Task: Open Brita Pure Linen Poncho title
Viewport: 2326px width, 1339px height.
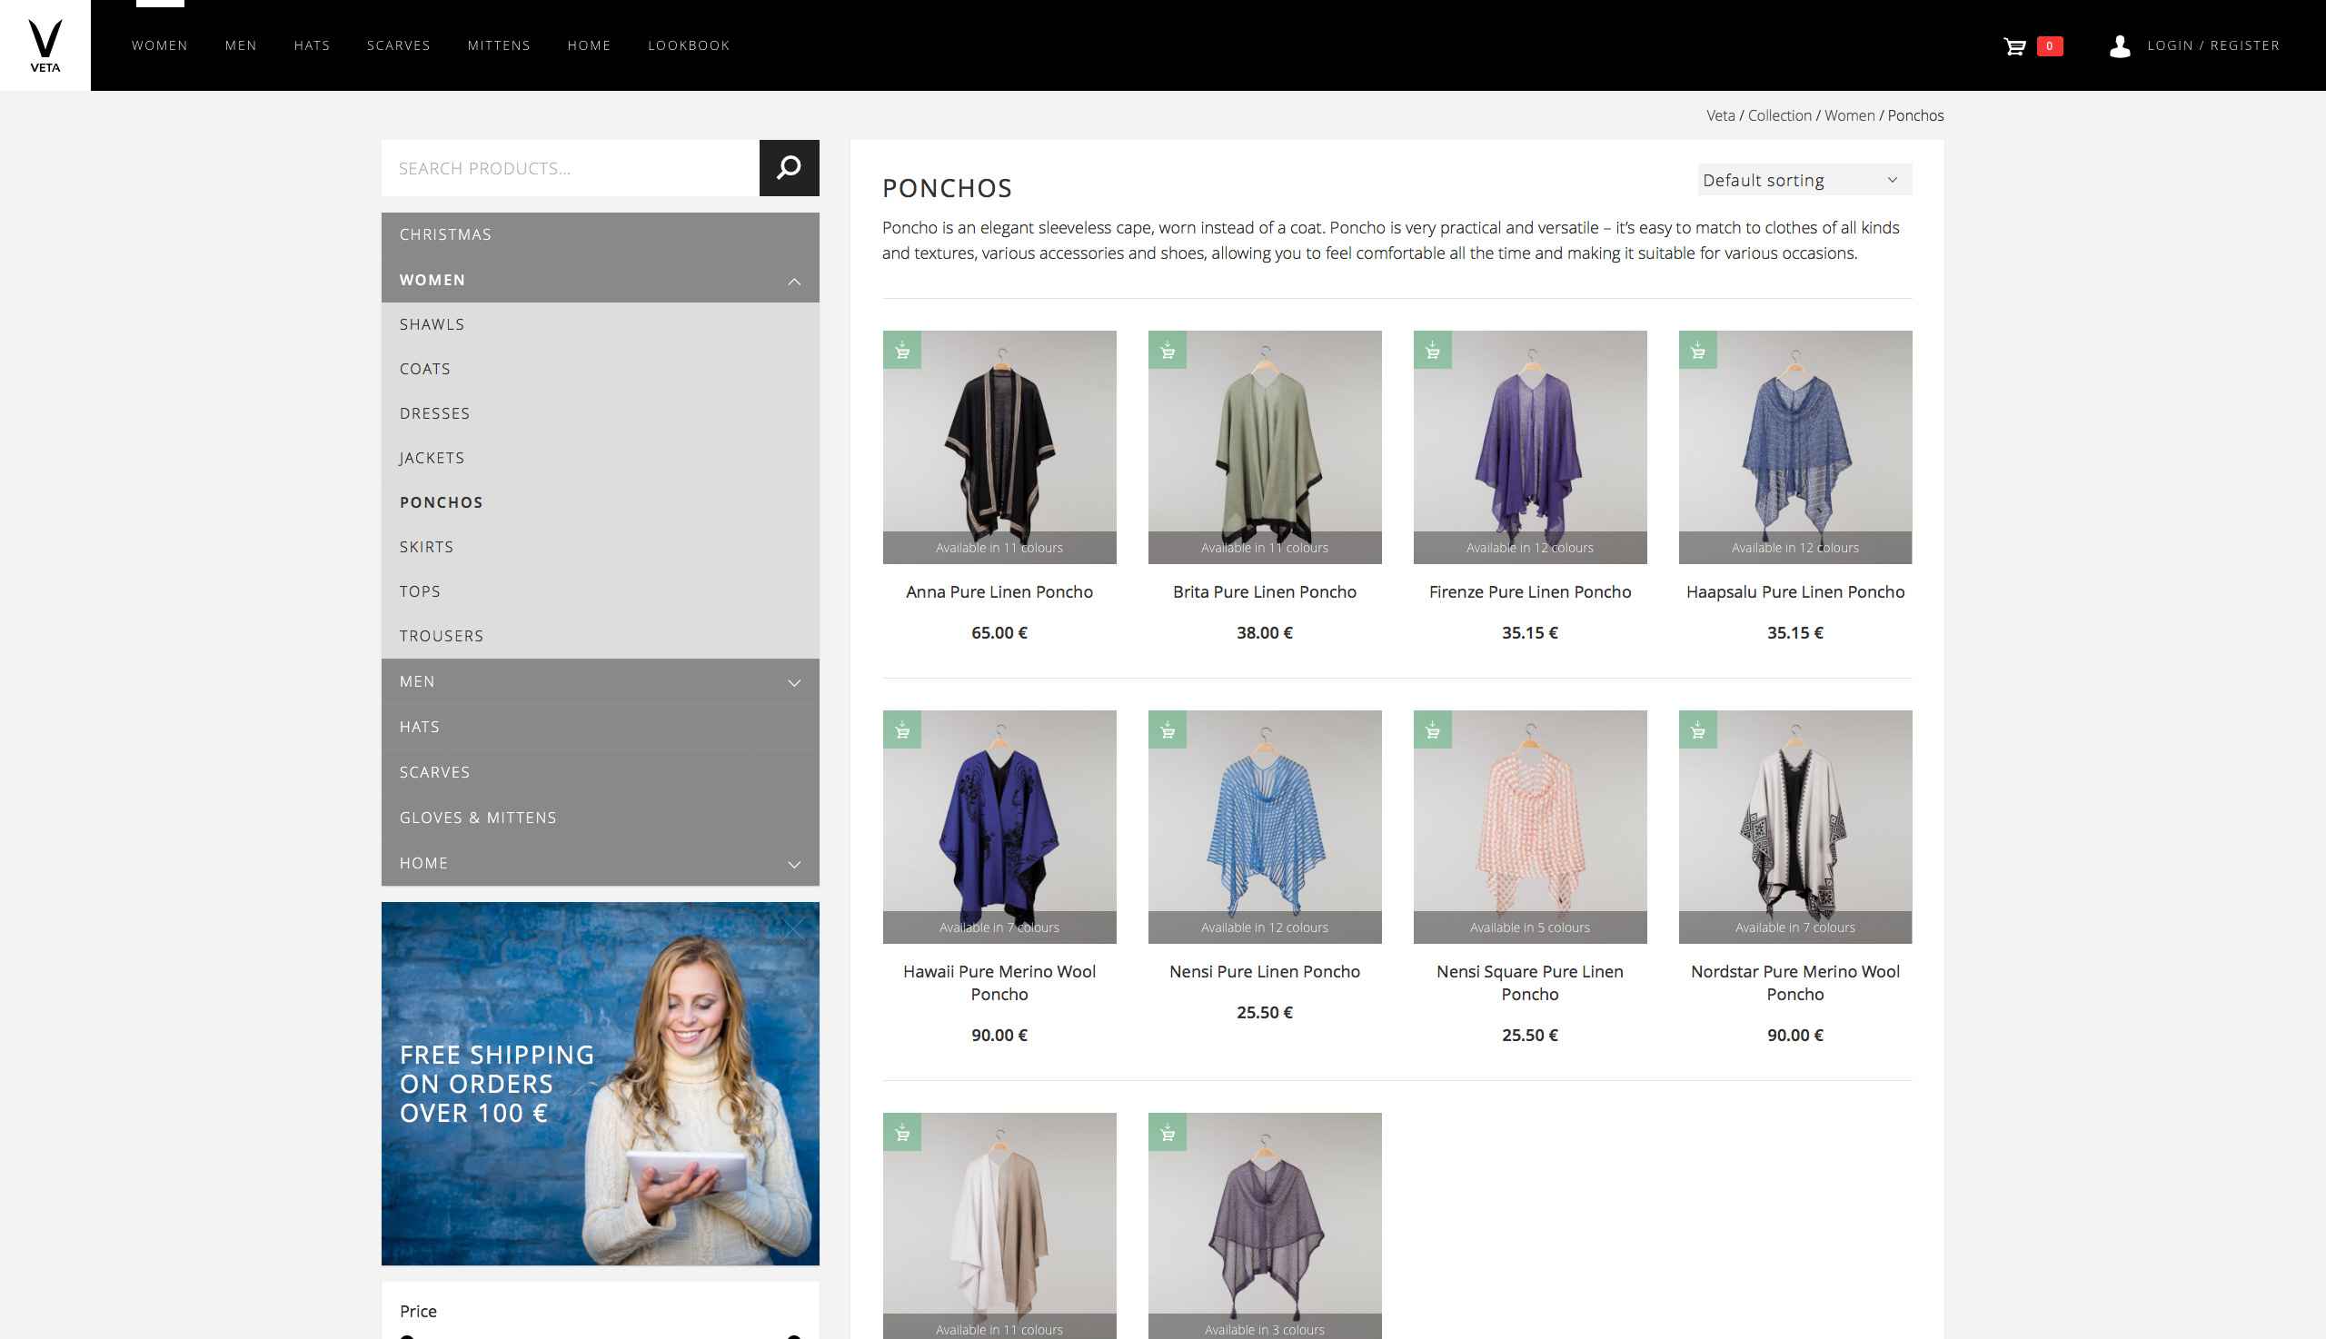Action: tap(1265, 592)
